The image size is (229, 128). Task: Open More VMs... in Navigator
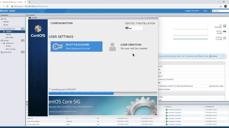tap(10, 37)
